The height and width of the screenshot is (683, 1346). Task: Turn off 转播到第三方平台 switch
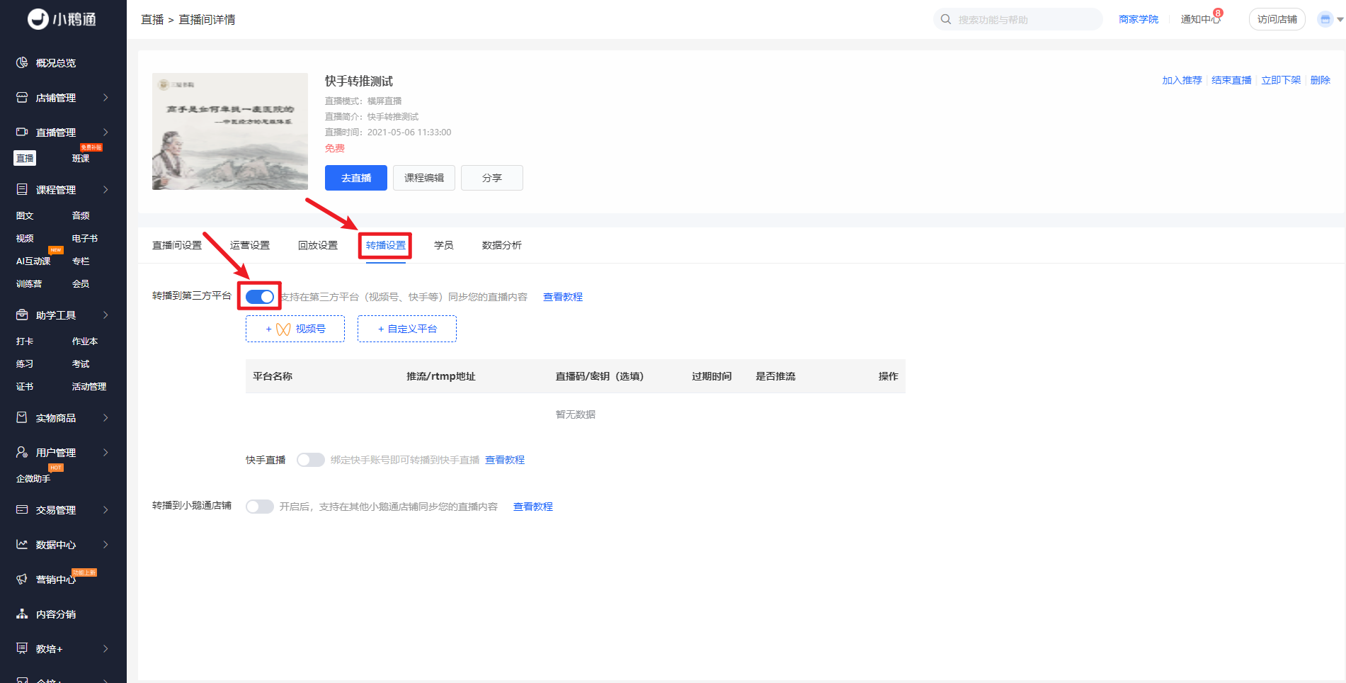(x=260, y=297)
